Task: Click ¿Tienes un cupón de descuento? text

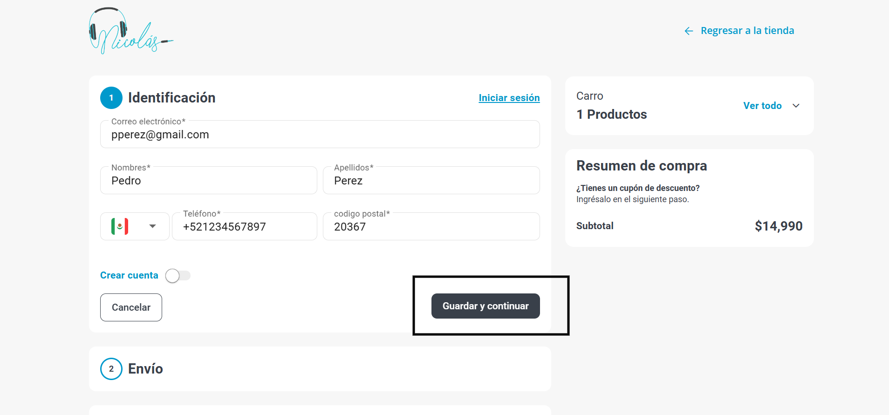Action: click(638, 188)
